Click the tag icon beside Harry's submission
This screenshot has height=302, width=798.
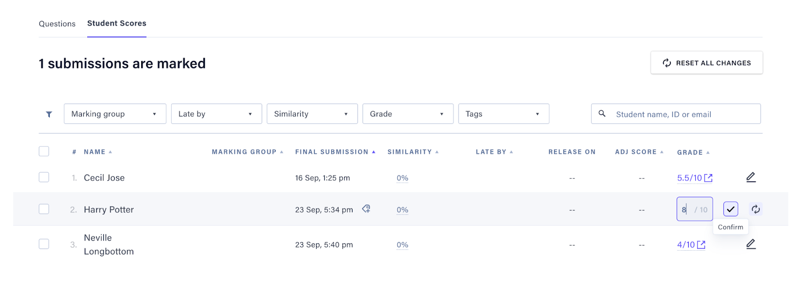(x=366, y=209)
